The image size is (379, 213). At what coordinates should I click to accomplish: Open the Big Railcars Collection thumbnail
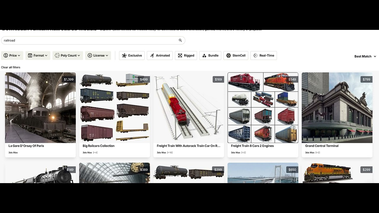coord(115,108)
